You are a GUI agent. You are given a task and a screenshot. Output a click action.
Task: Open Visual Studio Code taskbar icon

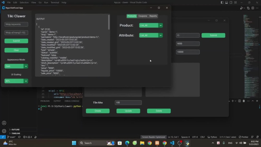172,143
